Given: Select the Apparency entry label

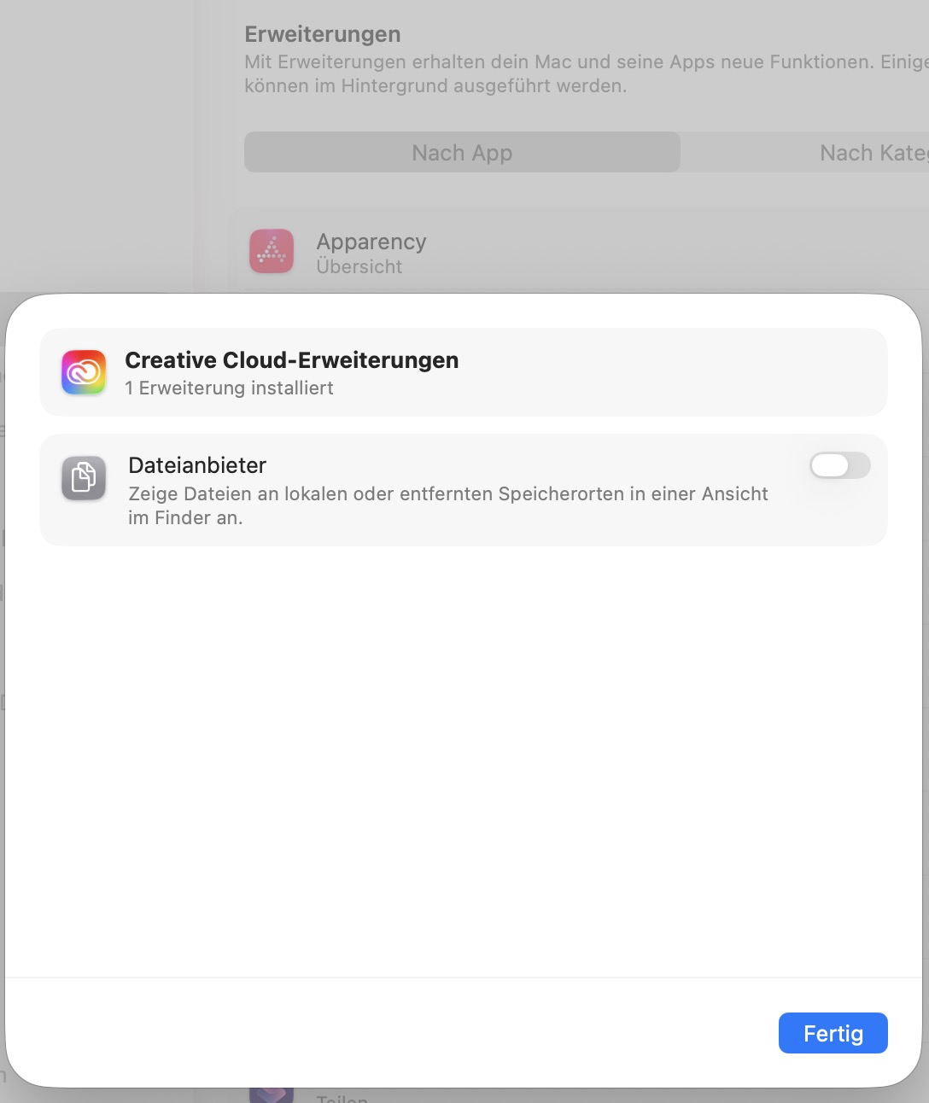Looking at the screenshot, I should coord(371,242).
